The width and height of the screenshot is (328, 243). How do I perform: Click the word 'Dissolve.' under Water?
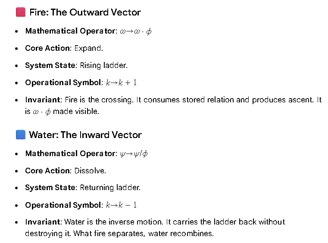coord(90,171)
